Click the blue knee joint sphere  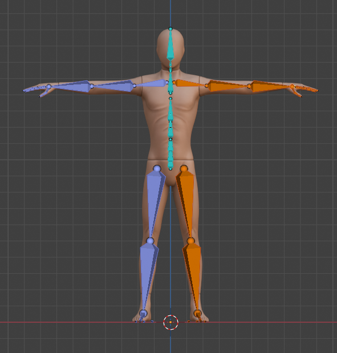point(150,241)
